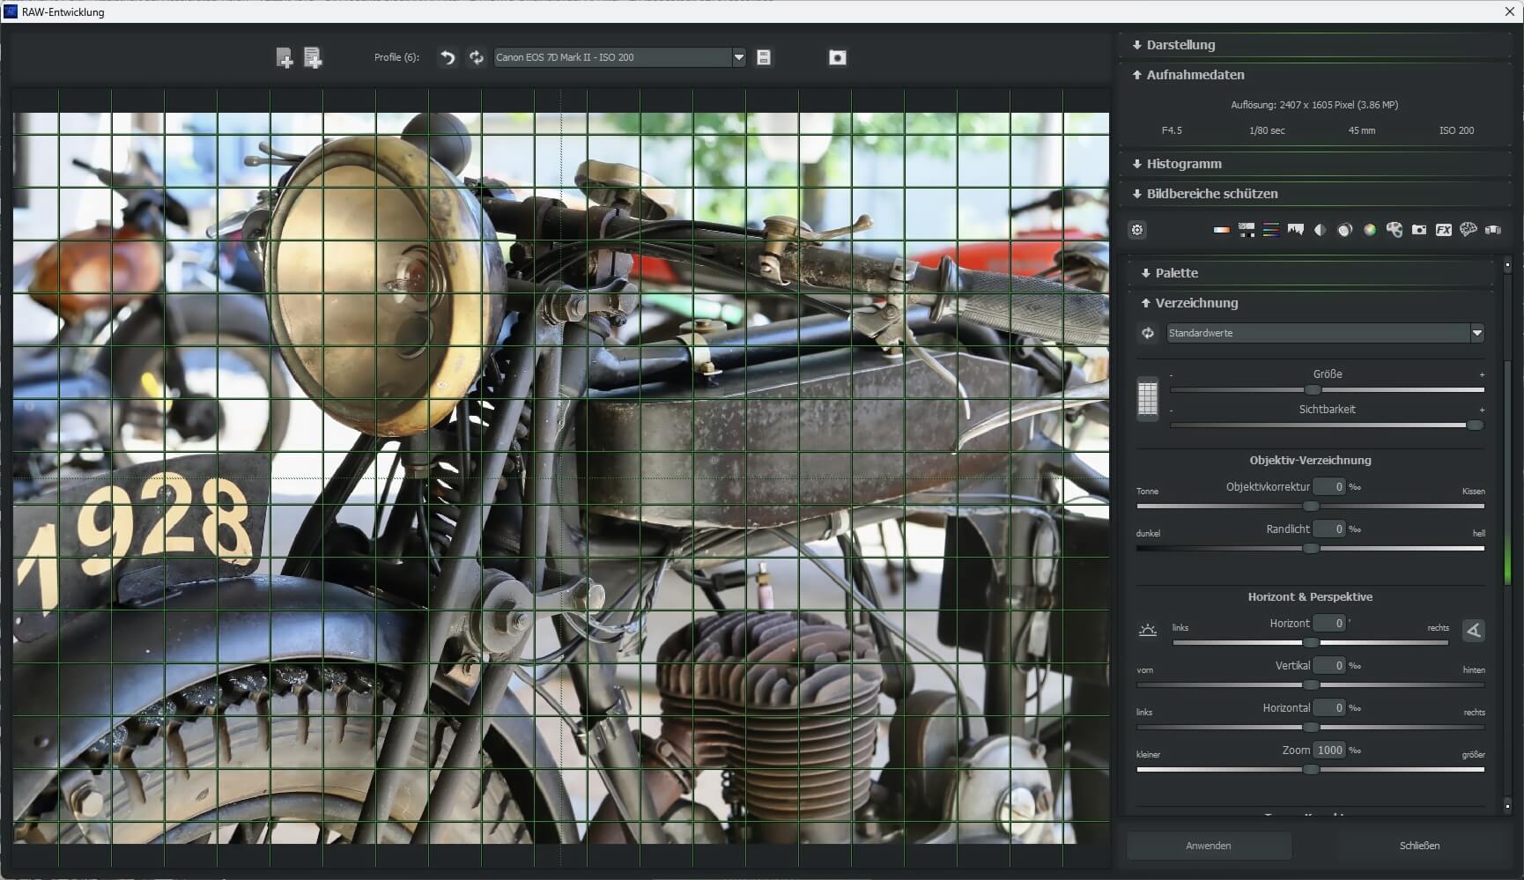
Task: Open the camera profile icon in icon bar
Action: tap(1419, 230)
